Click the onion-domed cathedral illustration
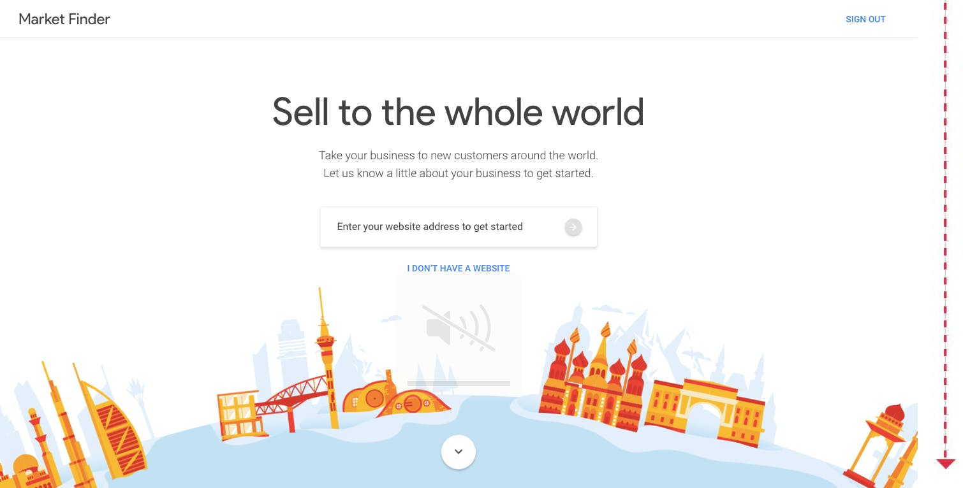 coord(593,378)
